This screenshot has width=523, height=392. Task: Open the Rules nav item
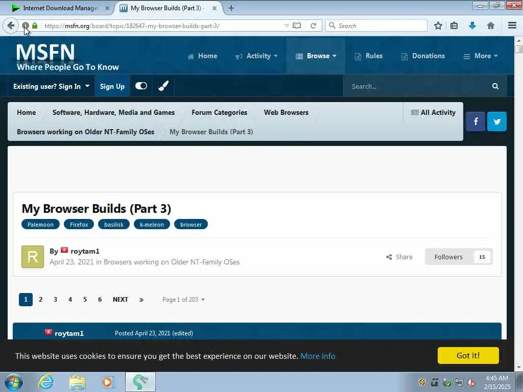tap(369, 56)
